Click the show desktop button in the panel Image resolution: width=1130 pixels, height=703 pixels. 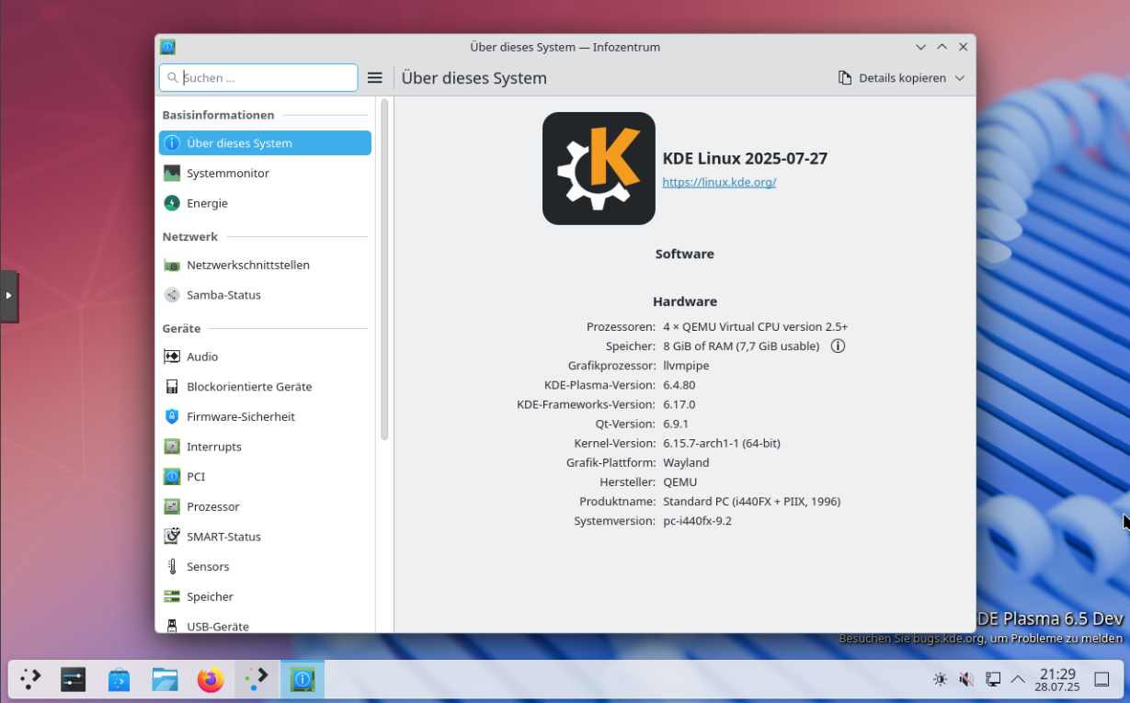(1101, 679)
